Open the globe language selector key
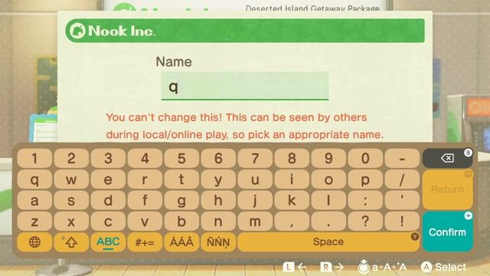Image resolution: width=490 pixels, height=276 pixels. click(34, 242)
